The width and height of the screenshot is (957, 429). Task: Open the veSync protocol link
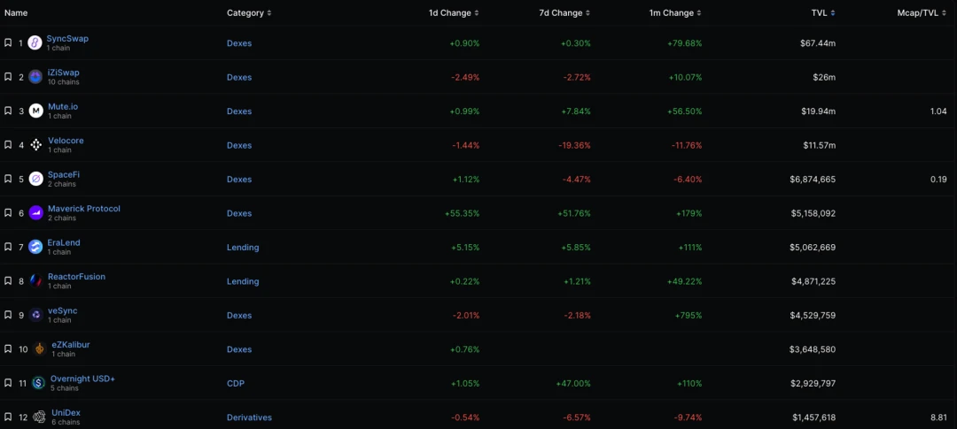pyautogui.click(x=63, y=310)
